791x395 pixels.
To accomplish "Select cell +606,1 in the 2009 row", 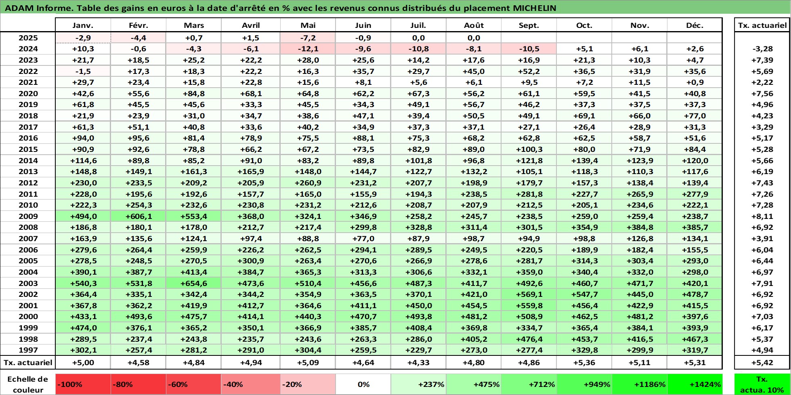I will point(138,216).
